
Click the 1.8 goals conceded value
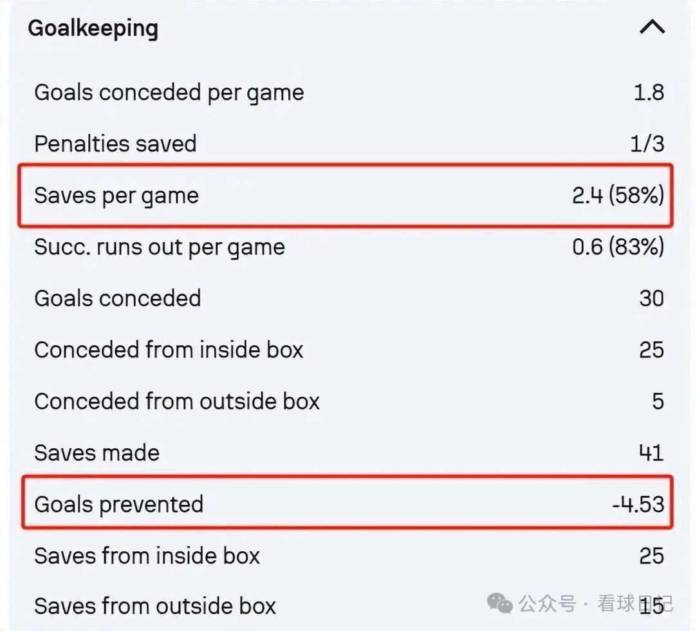pyautogui.click(x=649, y=93)
